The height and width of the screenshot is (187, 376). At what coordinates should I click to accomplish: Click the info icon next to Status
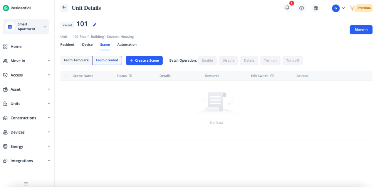click(x=130, y=76)
